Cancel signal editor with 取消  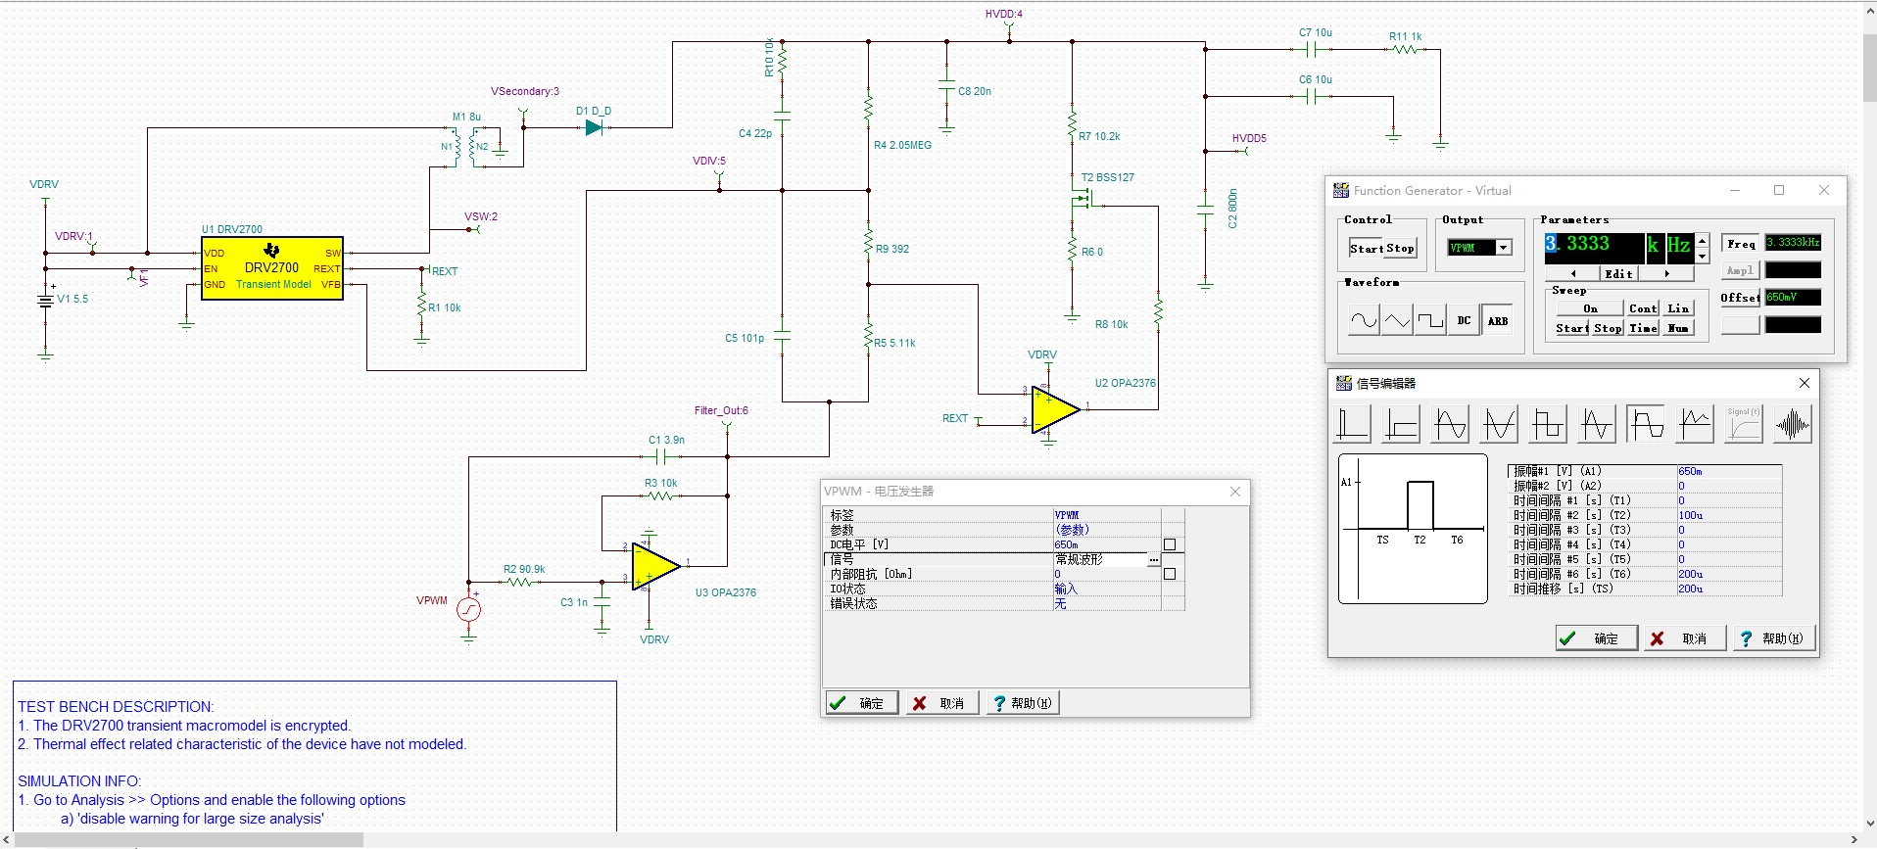point(1685,638)
